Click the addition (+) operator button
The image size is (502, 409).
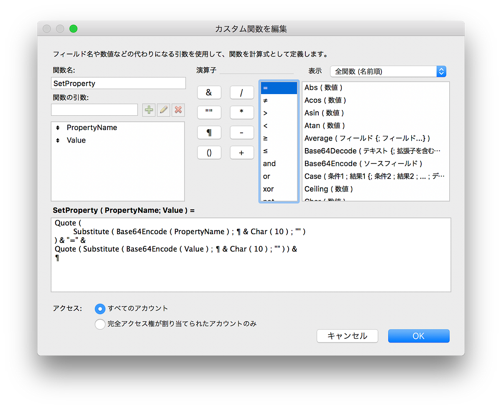pyautogui.click(x=241, y=152)
